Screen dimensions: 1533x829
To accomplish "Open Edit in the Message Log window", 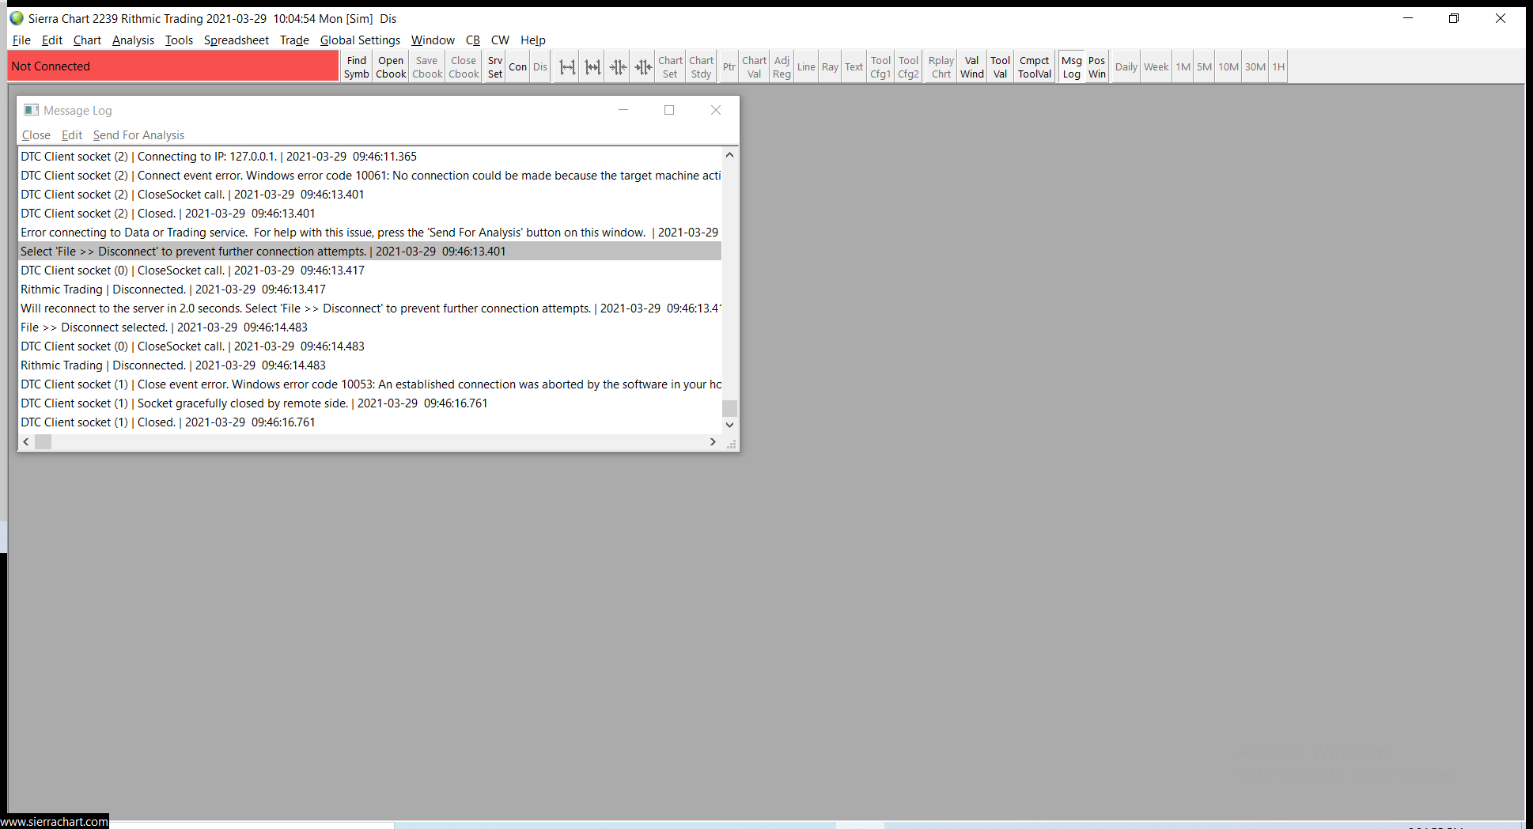I will [72, 135].
